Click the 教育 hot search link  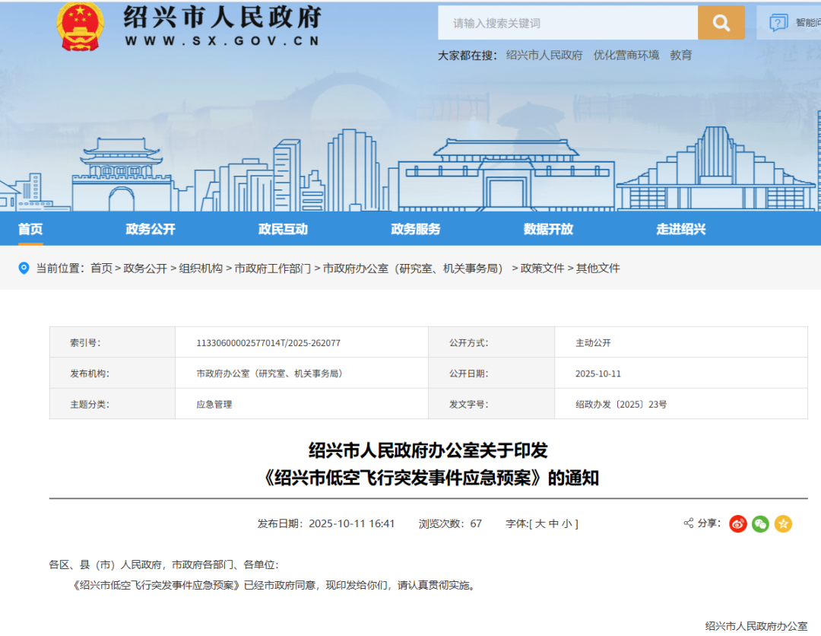tap(680, 56)
